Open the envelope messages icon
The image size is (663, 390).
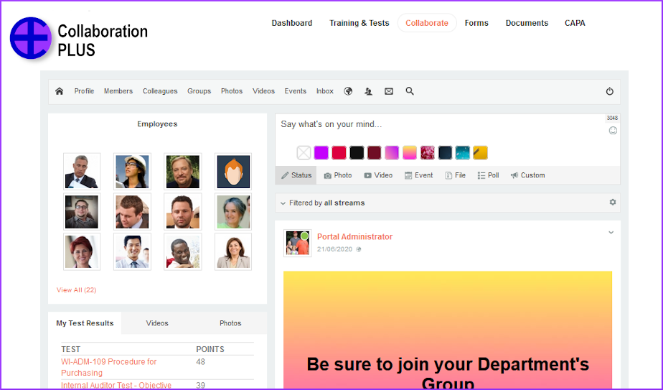click(x=389, y=91)
